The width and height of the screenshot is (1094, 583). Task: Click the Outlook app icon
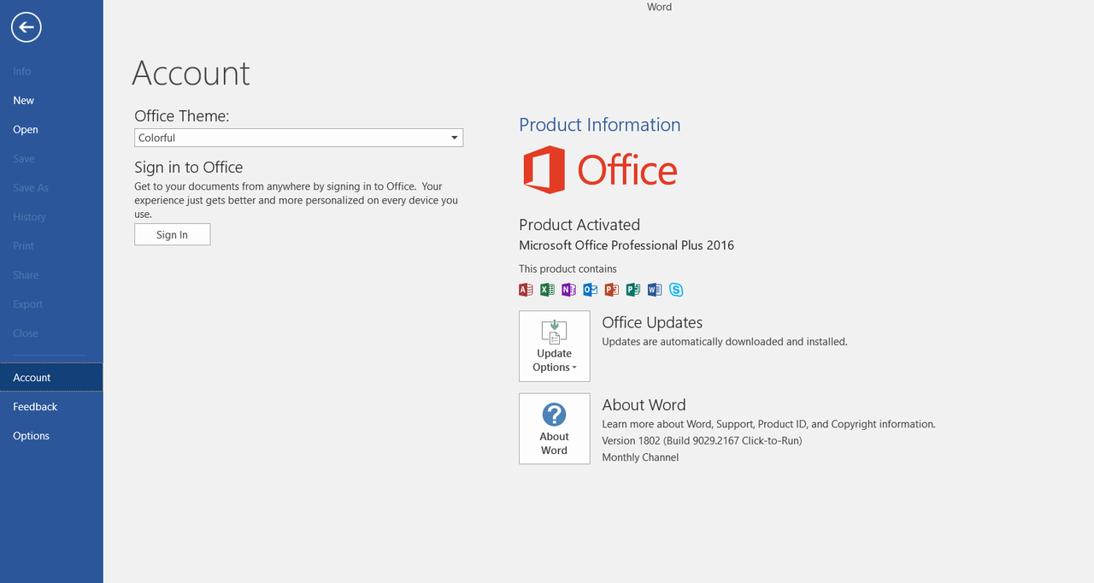coord(591,290)
